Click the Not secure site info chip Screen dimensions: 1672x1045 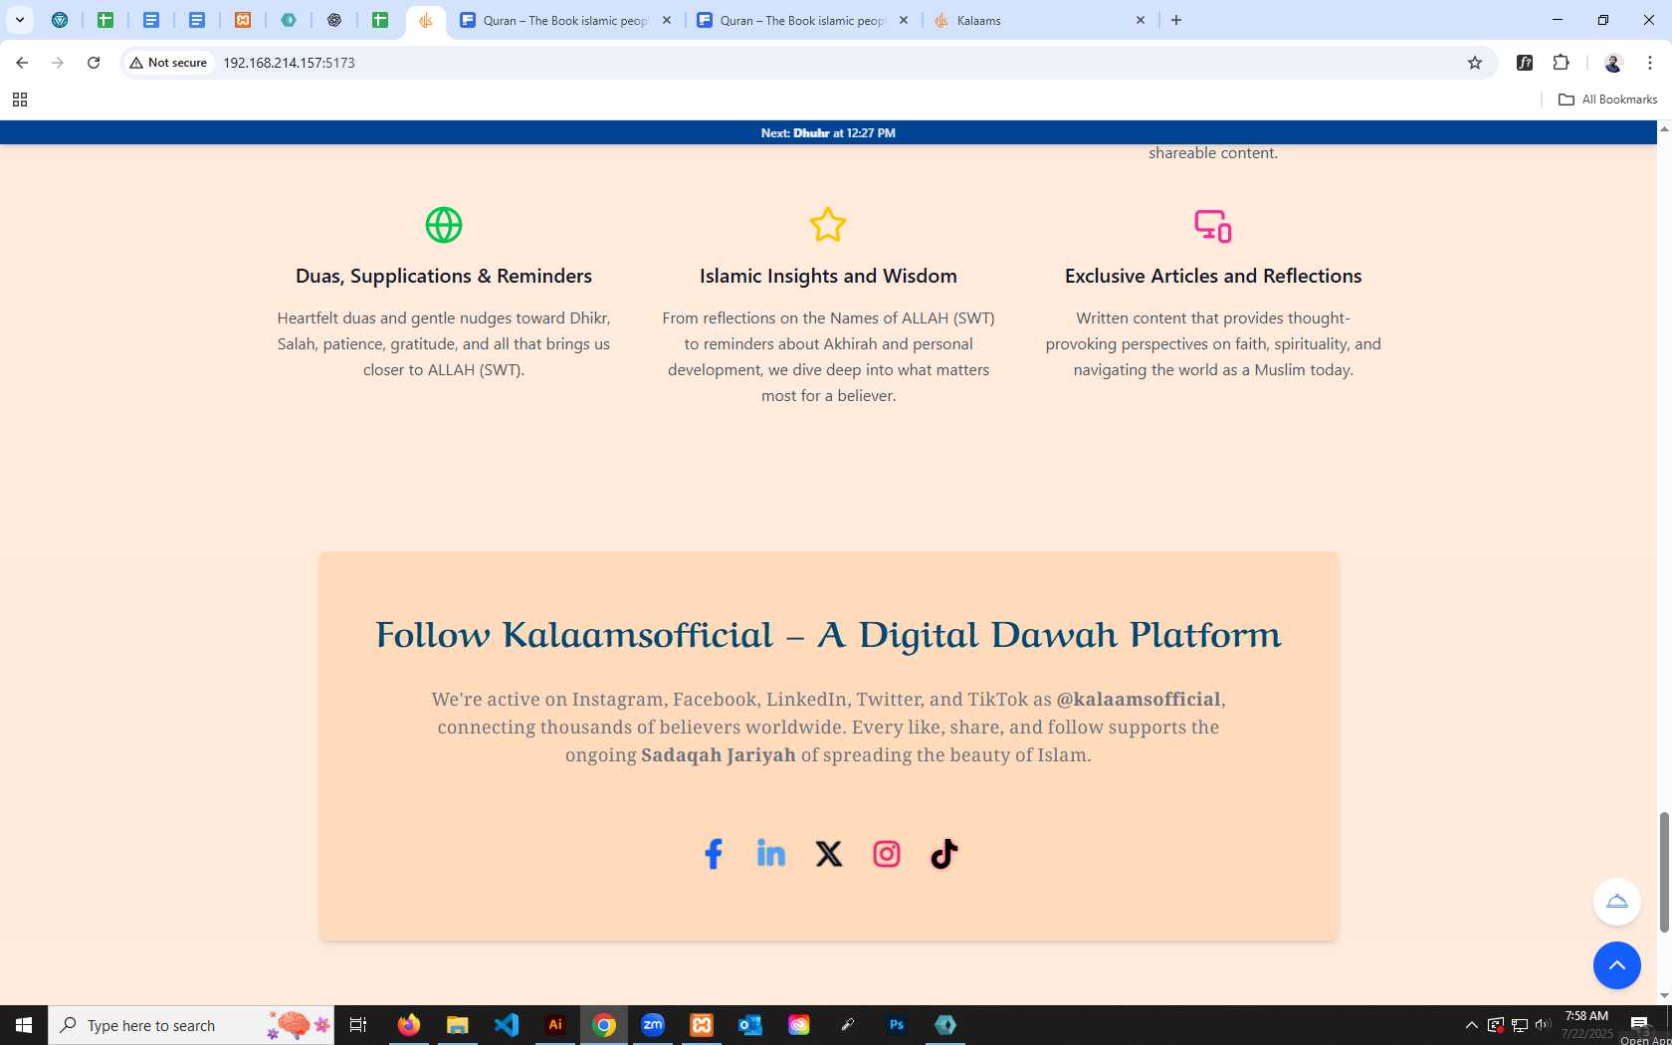click(169, 63)
